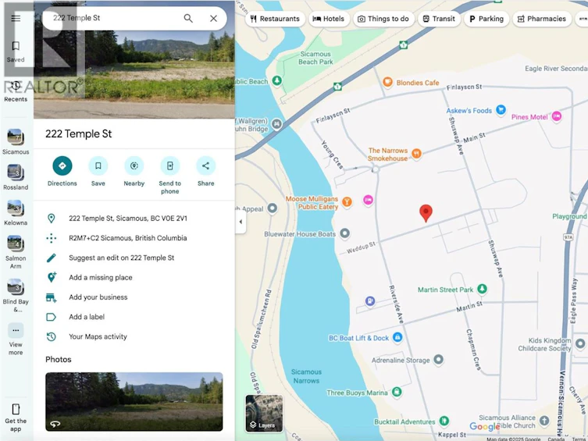Viewport: 588px width, 441px height.
Task: Click the gas station marker near Riverside Ave
Action: [370, 301]
